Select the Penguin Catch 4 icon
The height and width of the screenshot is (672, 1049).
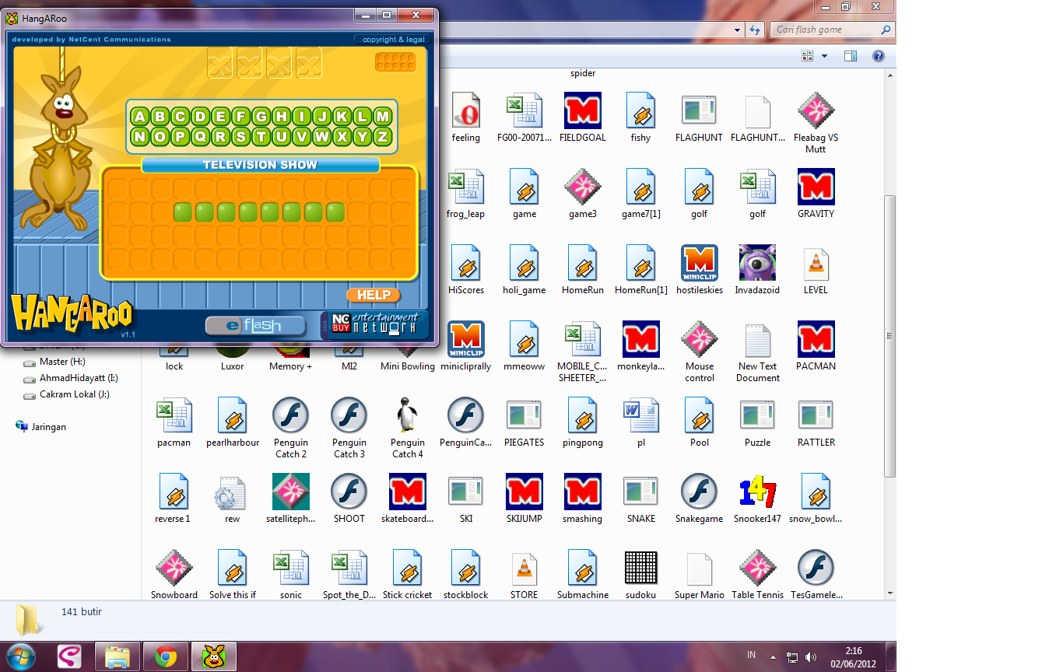[x=408, y=429]
